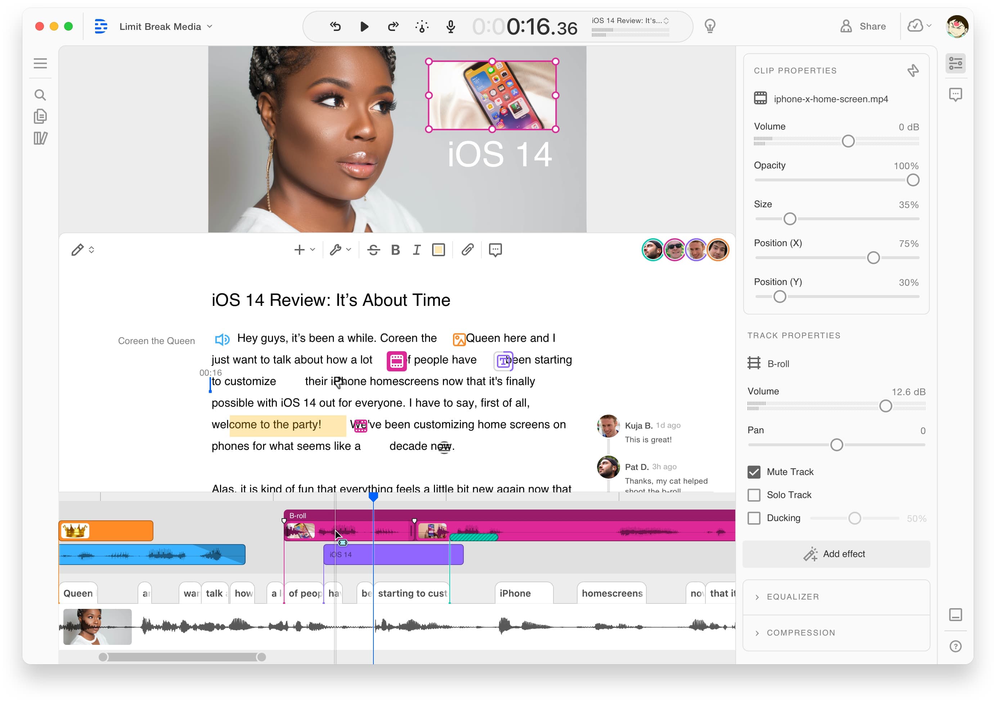The width and height of the screenshot is (996, 701).
Task: Click the playhead at 0:16 timeline marker
Action: tap(373, 498)
